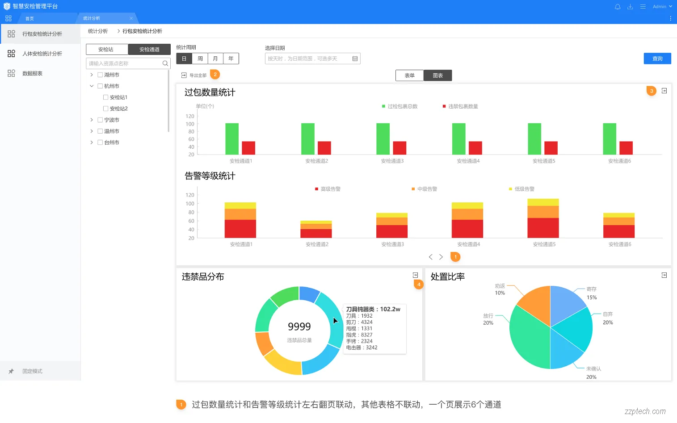Click the calendar icon in the date field
This screenshot has width=677, height=423.
tap(355, 58)
